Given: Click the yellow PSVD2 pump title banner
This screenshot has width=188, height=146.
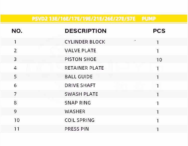Looking at the screenshot, I should pos(94,19).
